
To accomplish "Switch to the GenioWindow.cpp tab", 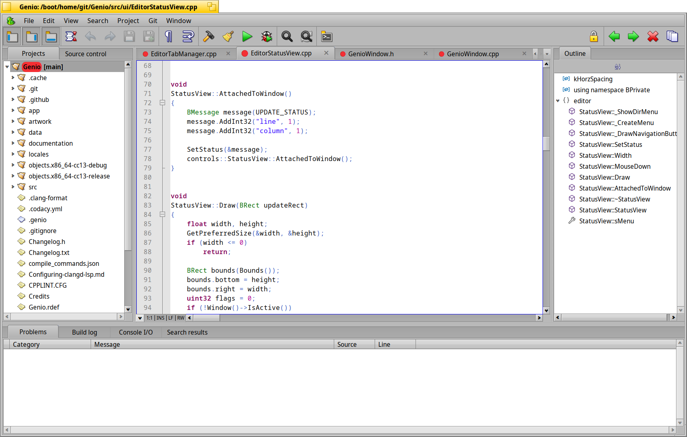I will point(473,53).
